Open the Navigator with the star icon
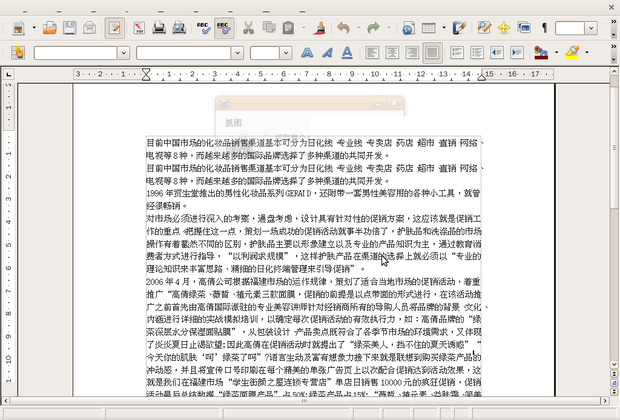Image resolution: width=620 pixels, height=420 pixels. click(504, 28)
